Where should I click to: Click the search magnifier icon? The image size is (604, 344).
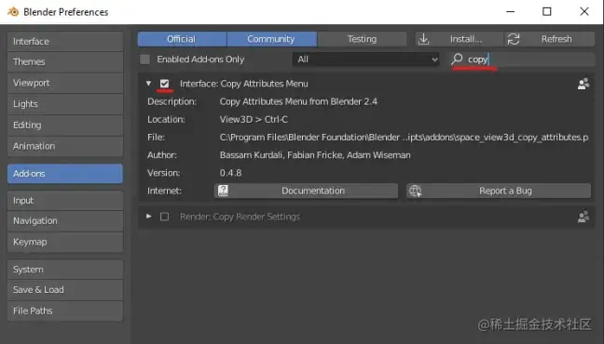(458, 59)
